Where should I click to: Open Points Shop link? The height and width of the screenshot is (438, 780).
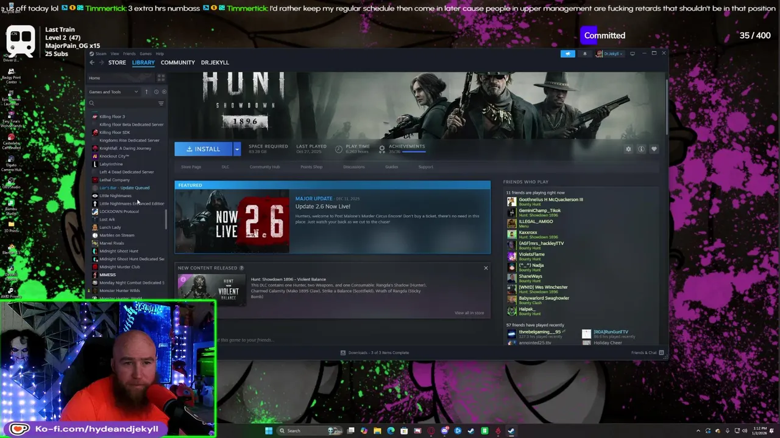[x=311, y=167]
